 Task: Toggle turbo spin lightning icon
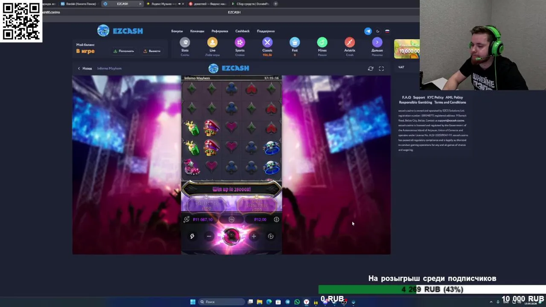click(192, 236)
